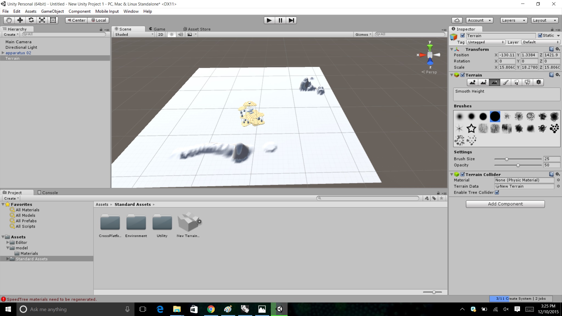Image resolution: width=562 pixels, height=316 pixels.
Task: Open the GameObject menu
Action: (52, 11)
